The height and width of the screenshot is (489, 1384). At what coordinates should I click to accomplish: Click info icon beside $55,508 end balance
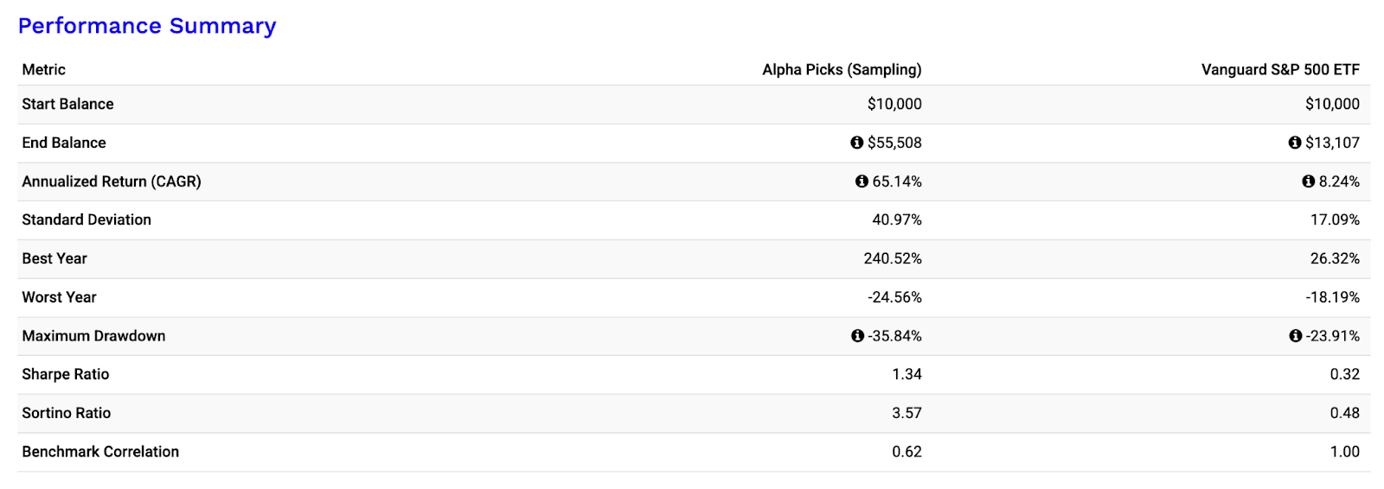click(856, 143)
